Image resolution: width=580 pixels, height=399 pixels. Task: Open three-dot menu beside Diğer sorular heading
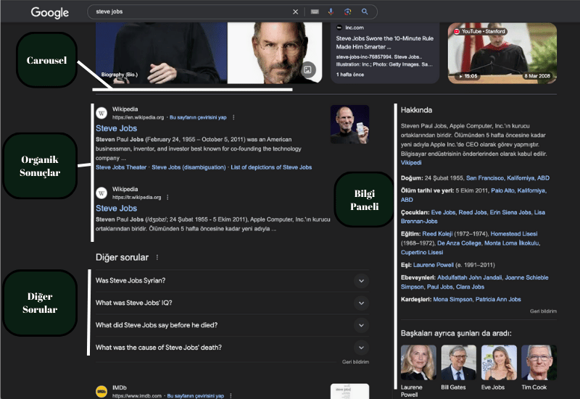pos(157,257)
